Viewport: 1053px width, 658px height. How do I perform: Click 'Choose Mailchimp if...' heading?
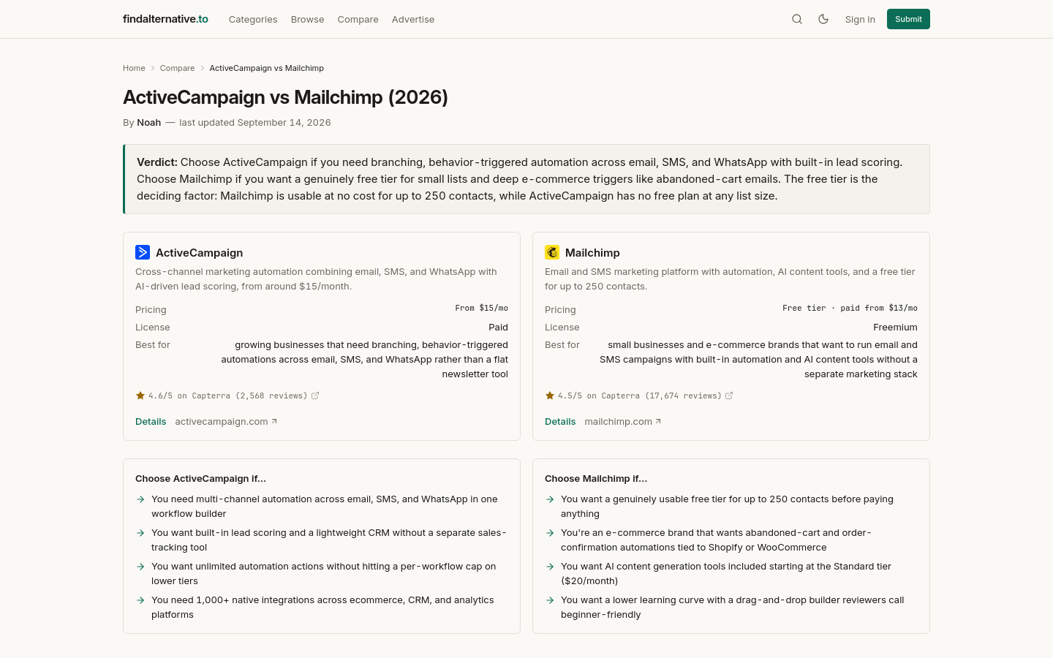click(x=596, y=479)
